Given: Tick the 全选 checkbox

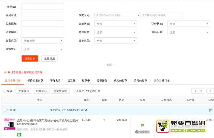Looking at the screenshot, I should coord(5,91).
